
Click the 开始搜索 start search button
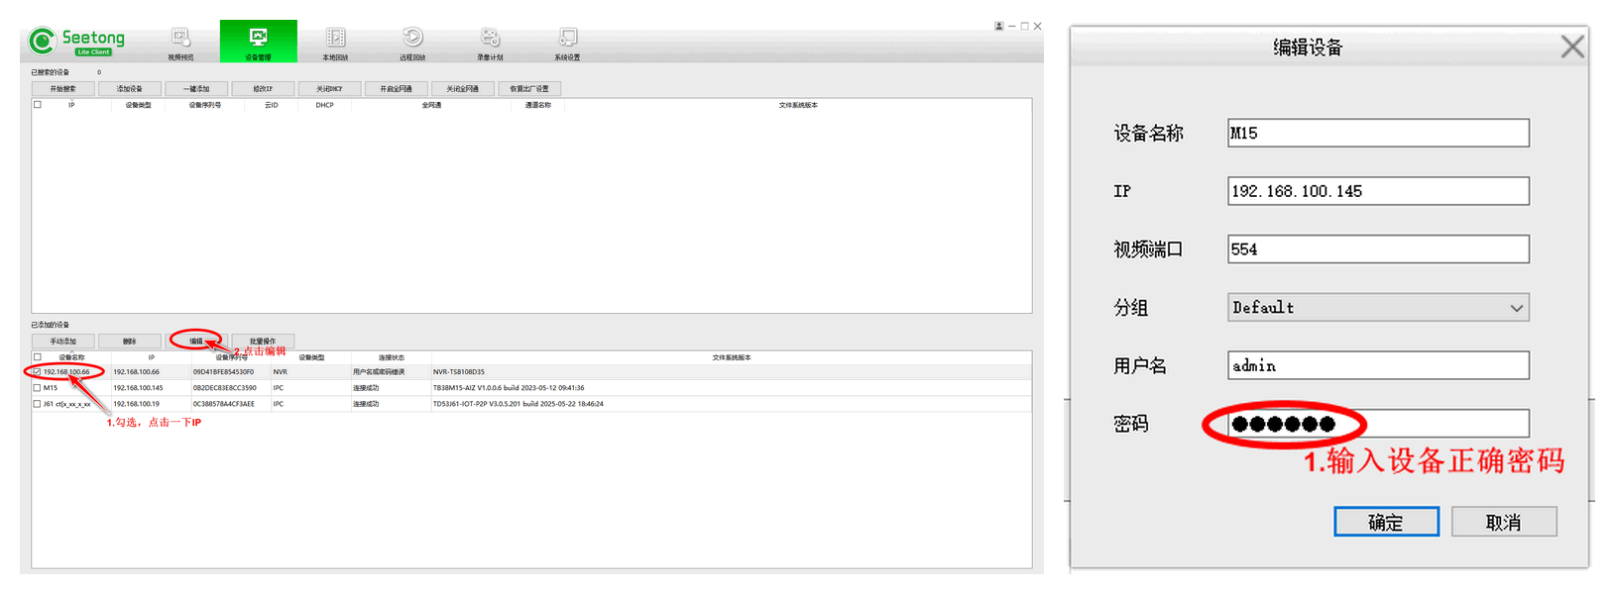point(62,89)
